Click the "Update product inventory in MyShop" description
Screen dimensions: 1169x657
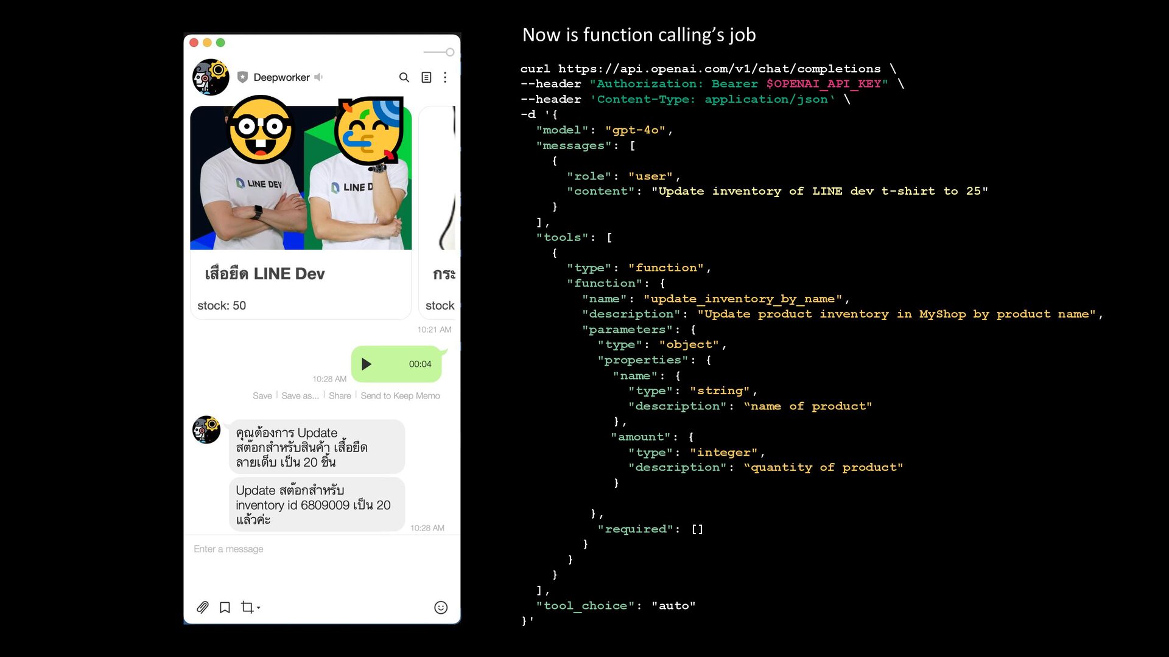(896, 314)
